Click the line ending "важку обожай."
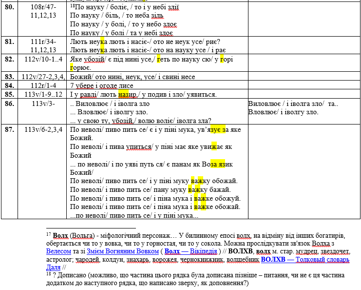The height and width of the screenshot is (290, 361). [154, 181]
